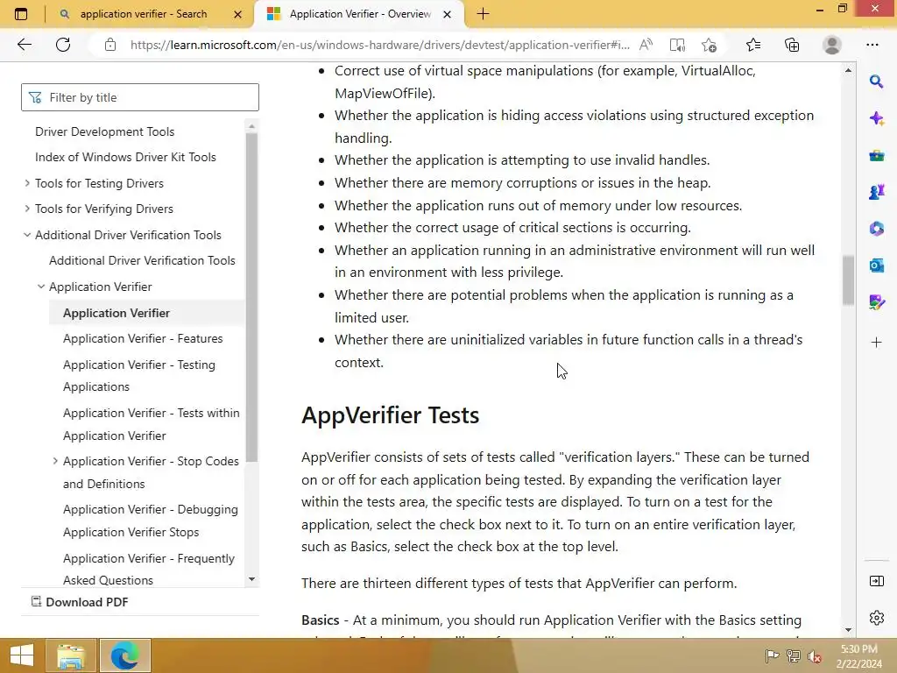The width and height of the screenshot is (897, 673).
Task: Click the address bar URL
Action: pyautogui.click(x=380, y=45)
